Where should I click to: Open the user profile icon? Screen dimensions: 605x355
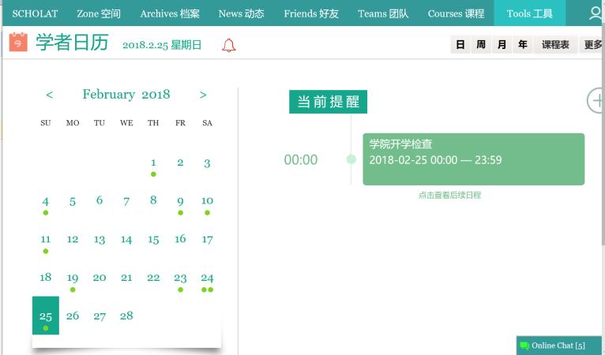[x=596, y=13]
